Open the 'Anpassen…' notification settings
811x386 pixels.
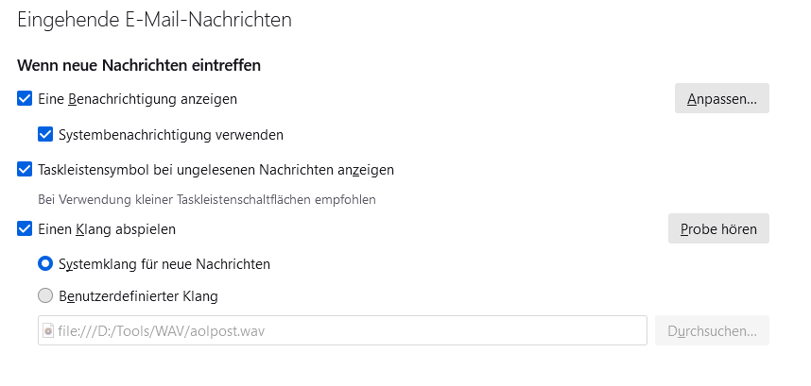click(721, 98)
